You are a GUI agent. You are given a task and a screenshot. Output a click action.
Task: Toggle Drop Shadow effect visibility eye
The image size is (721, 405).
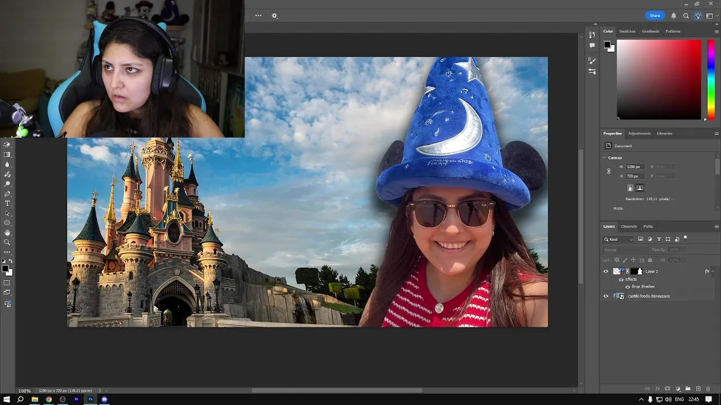[627, 286]
